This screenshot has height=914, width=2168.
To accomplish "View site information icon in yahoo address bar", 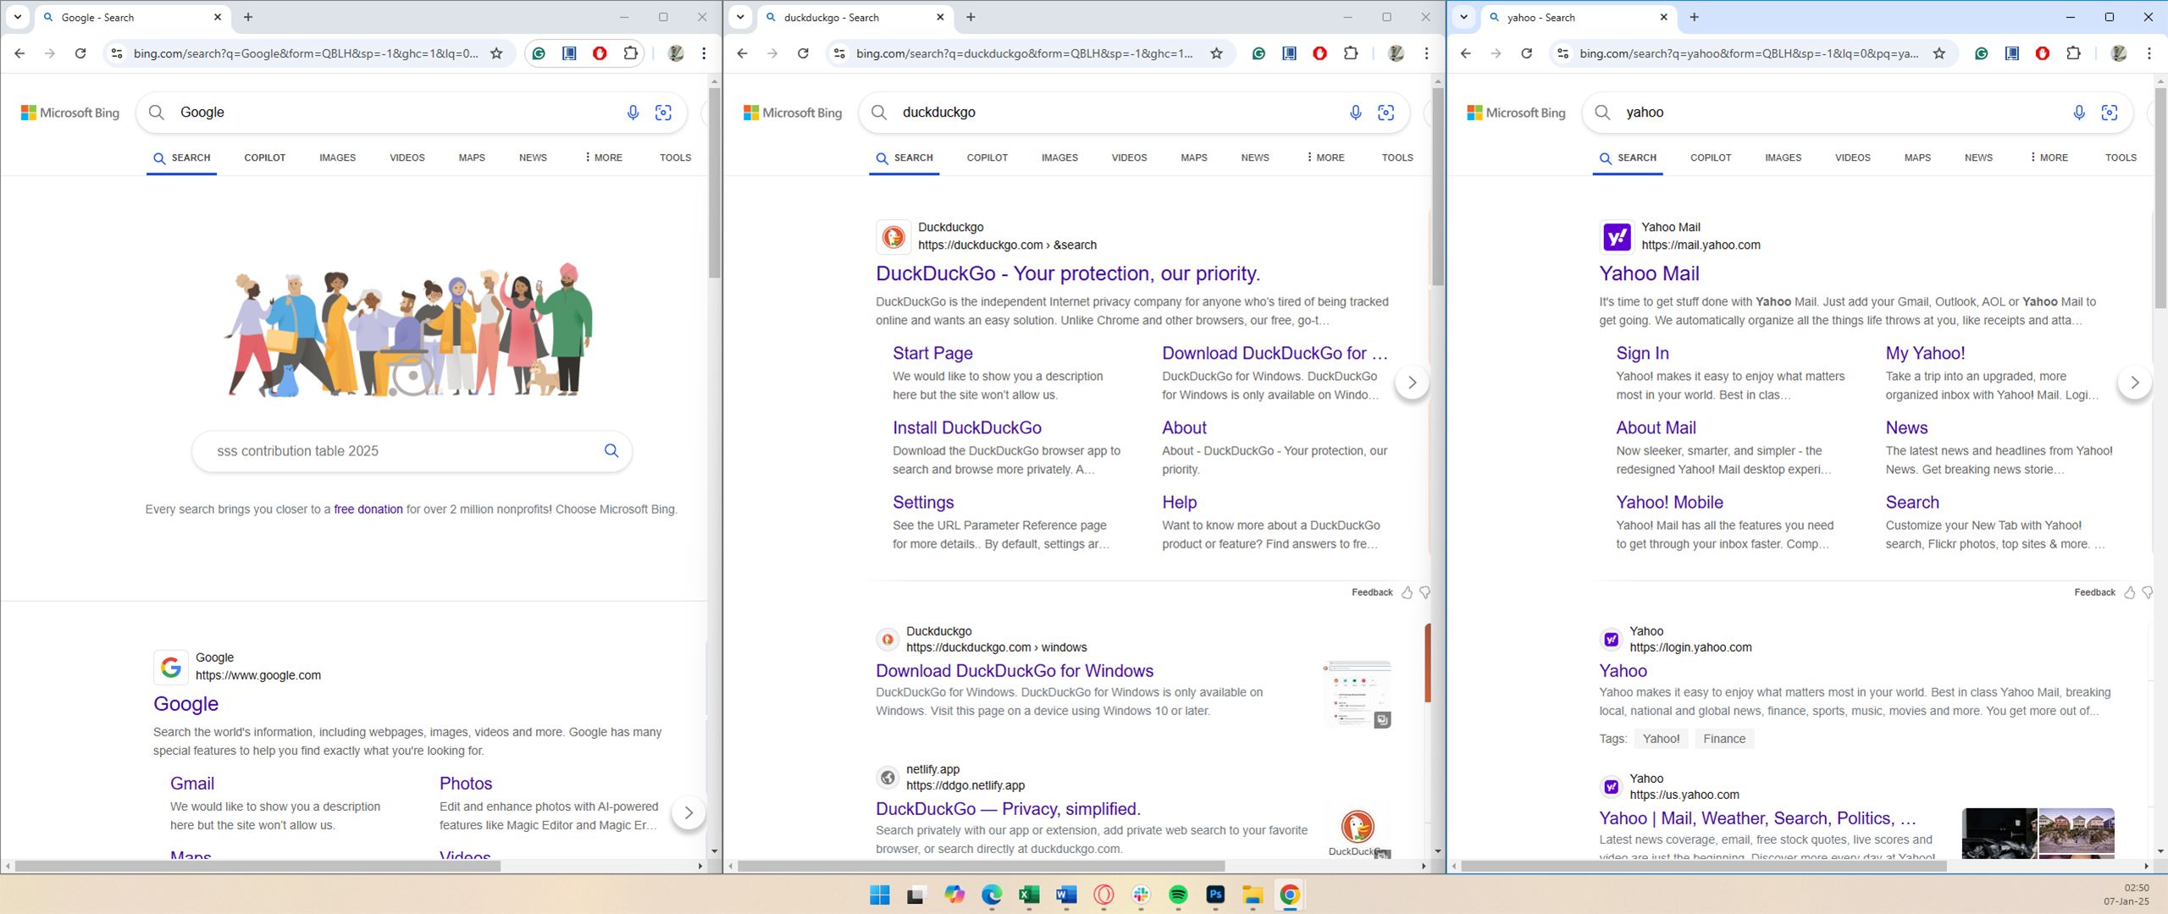I will tap(1563, 53).
